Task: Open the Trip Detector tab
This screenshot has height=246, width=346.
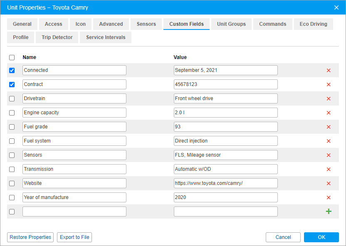Action: 57,37
